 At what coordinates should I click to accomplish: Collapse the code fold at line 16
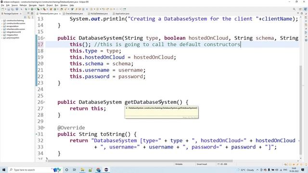pos(44,38)
